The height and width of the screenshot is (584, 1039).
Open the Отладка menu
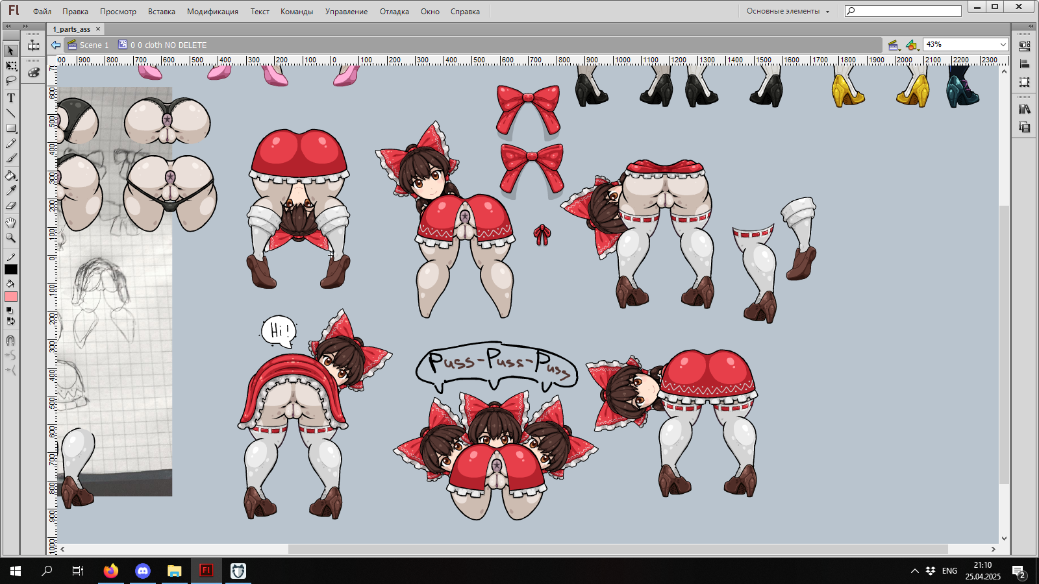(x=394, y=12)
